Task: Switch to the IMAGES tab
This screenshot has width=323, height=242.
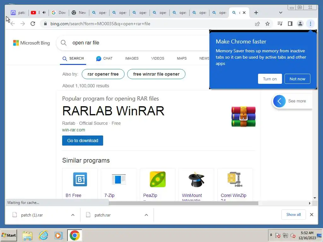Action: click(132, 58)
